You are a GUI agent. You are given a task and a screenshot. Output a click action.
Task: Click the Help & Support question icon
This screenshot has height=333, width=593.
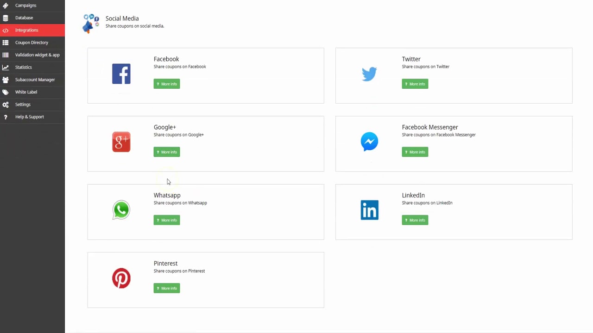pyautogui.click(x=6, y=117)
